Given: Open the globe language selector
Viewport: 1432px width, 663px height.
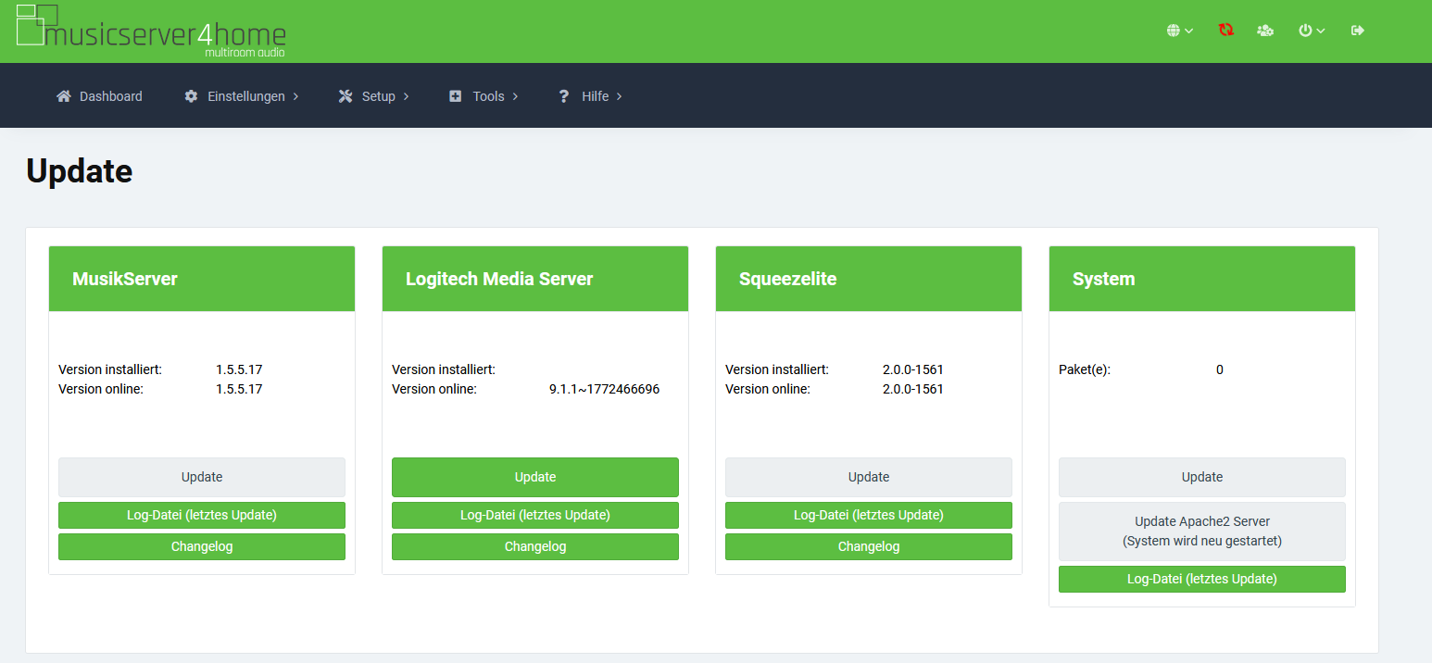Looking at the screenshot, I should (1179, 31).
